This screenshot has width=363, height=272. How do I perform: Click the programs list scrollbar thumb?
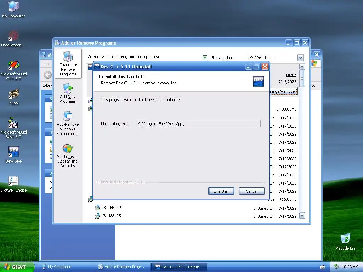click(x=302, y=78)
